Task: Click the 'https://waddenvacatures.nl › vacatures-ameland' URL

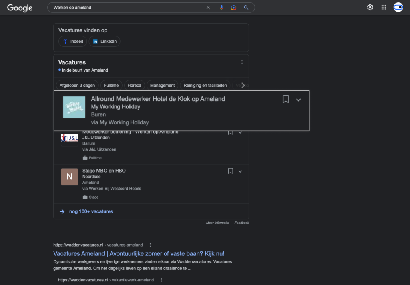Action: (98, 245)
